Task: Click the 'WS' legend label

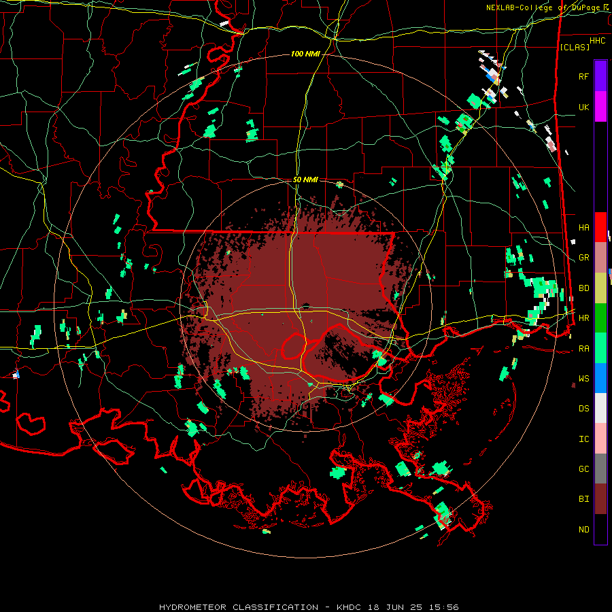Action: [583, 379]
